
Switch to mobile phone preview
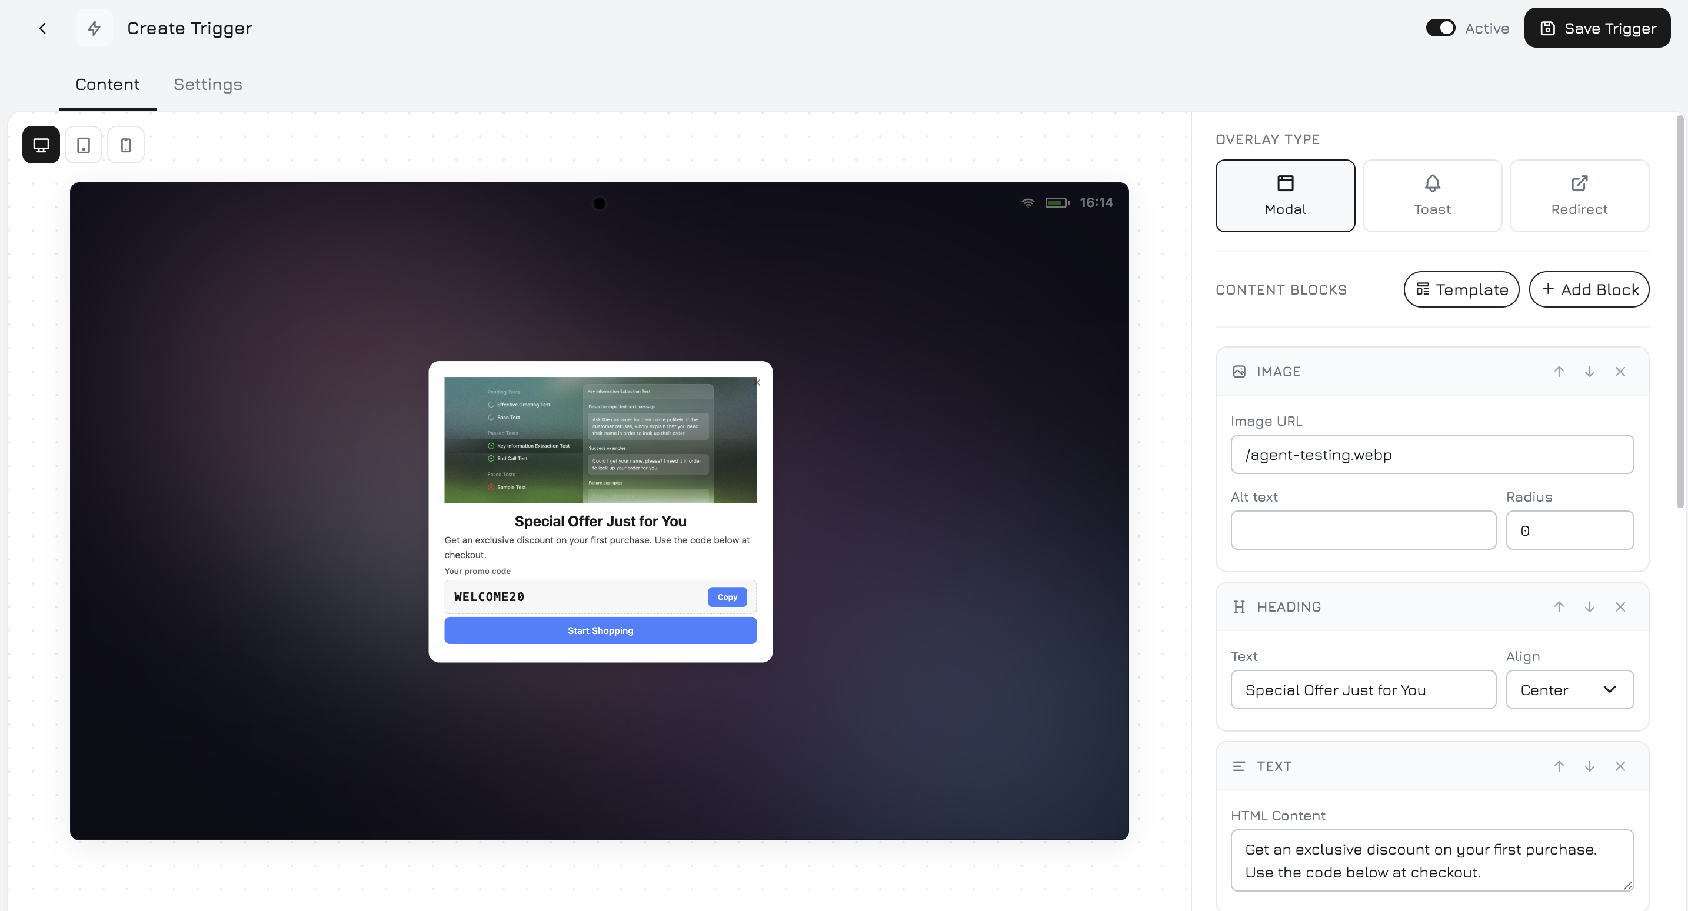[x=125, y=144]
